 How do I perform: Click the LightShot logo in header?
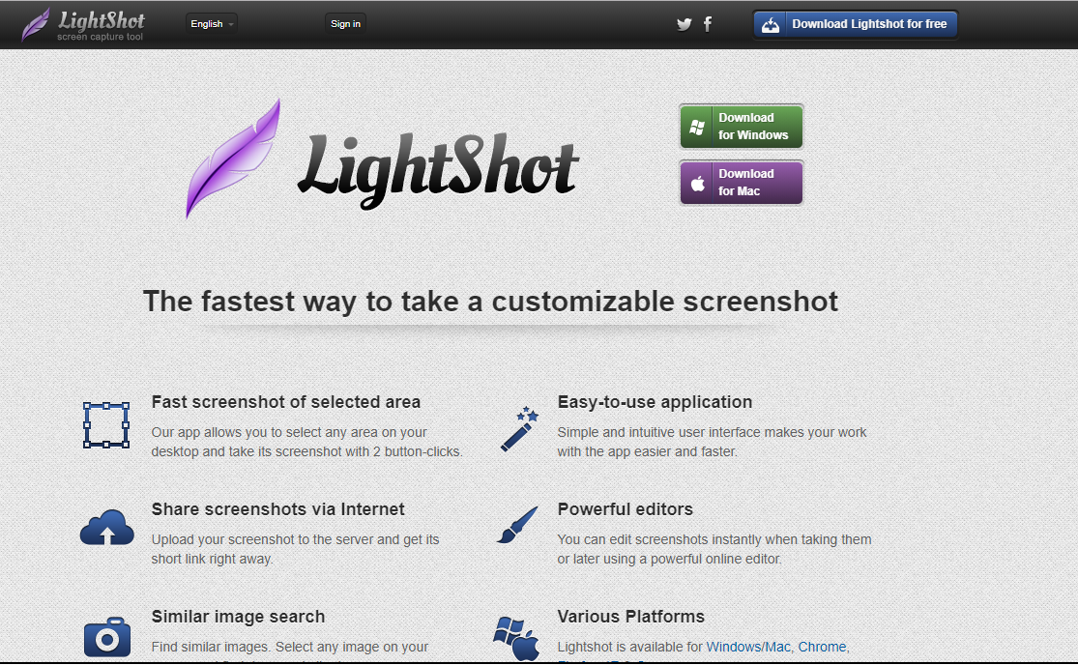point(83,25)
